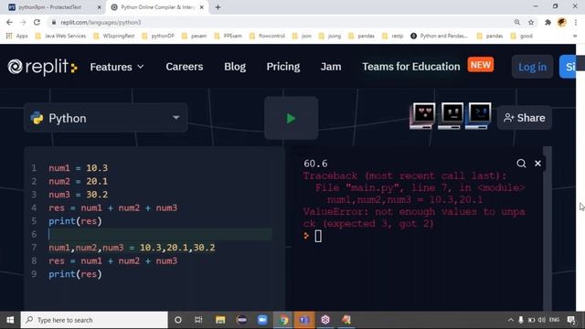
Task: Open WSspringRest bookmark folder
Action: [114, 36]
